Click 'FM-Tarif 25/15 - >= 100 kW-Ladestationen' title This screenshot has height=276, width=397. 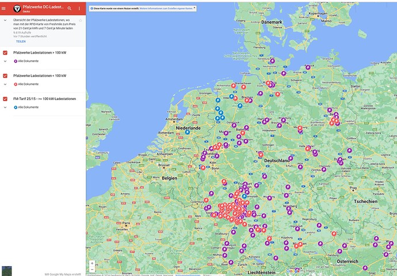[x=44, y=99]
